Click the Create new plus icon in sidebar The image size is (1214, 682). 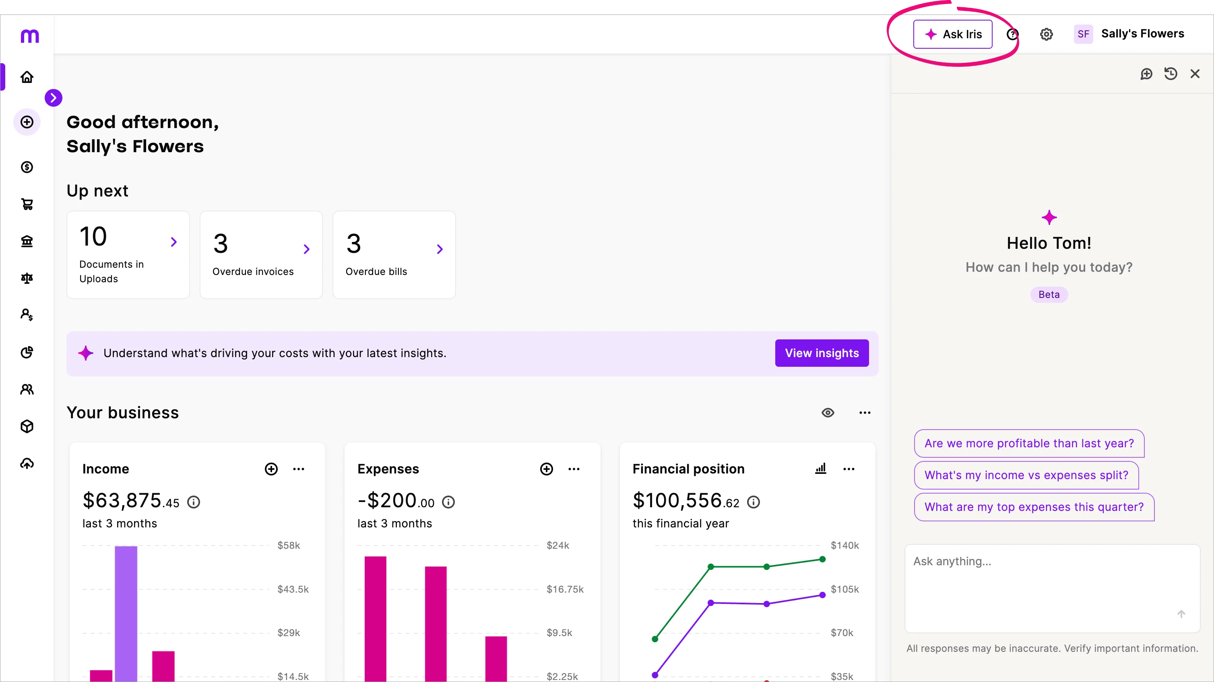point(27,122)
